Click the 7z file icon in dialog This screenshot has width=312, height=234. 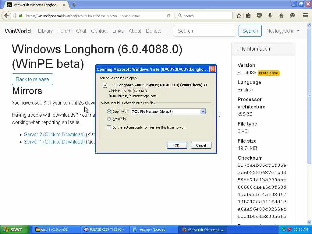[x=105, y=85]
